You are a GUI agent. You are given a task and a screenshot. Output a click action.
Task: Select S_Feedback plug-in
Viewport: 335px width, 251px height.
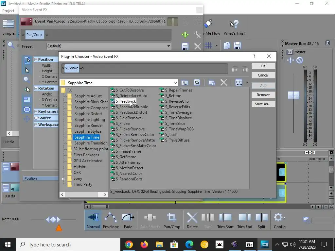[126, 101]
